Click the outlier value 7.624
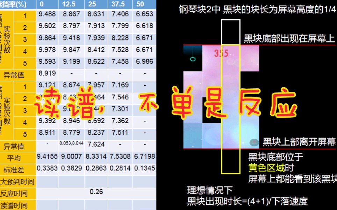The width and height of the screenshot is (337, 210). (x=96, y=144)
